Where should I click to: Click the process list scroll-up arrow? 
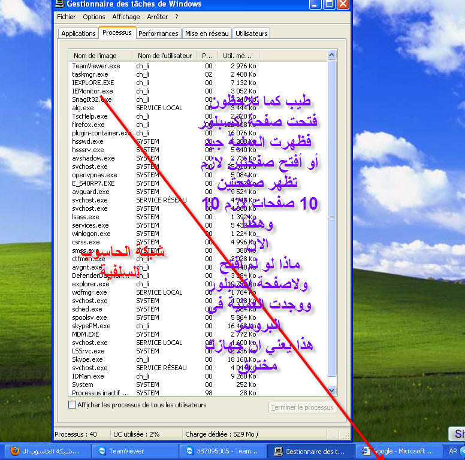pos(332,55)
